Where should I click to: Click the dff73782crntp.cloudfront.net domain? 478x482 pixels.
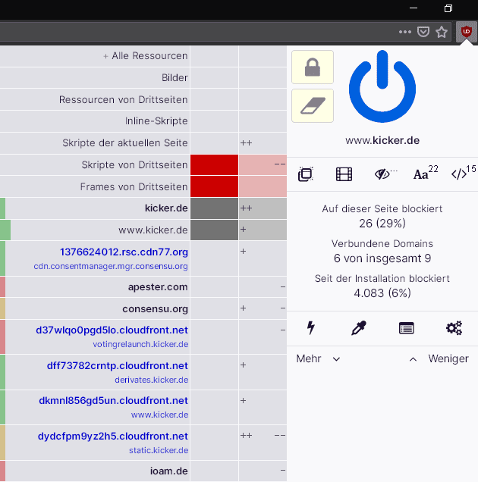point(118,366)
